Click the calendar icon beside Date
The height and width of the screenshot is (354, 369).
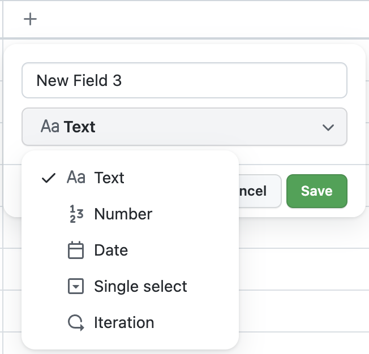coord(76,251)
